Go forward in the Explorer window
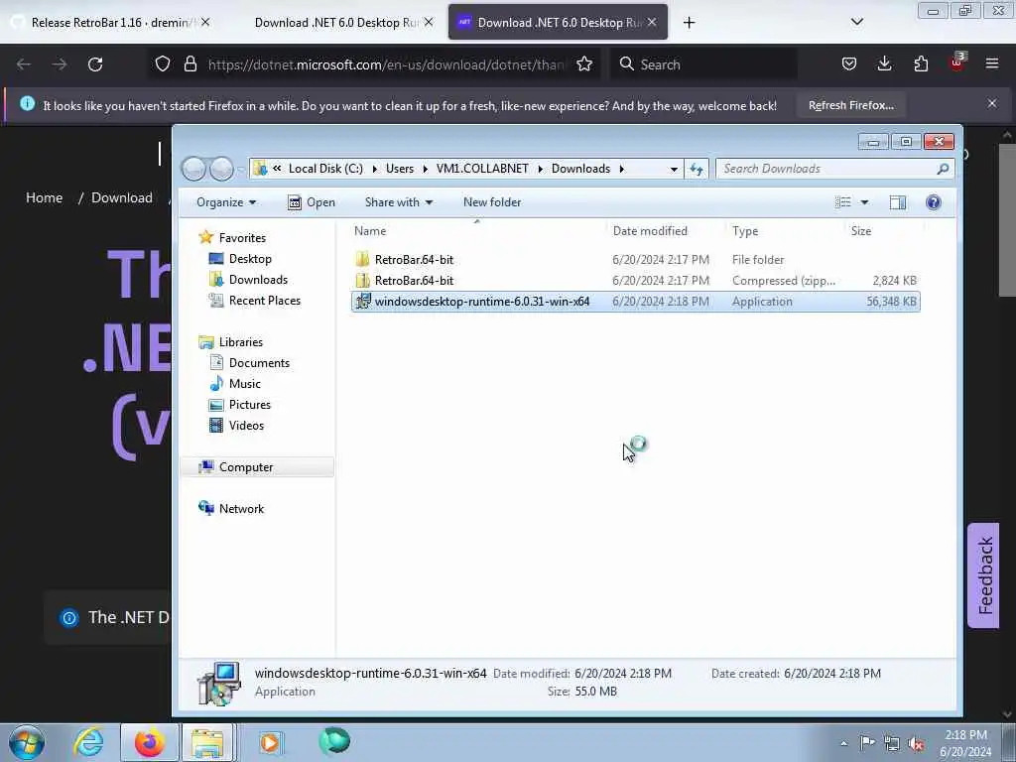 tap(221, 169)
